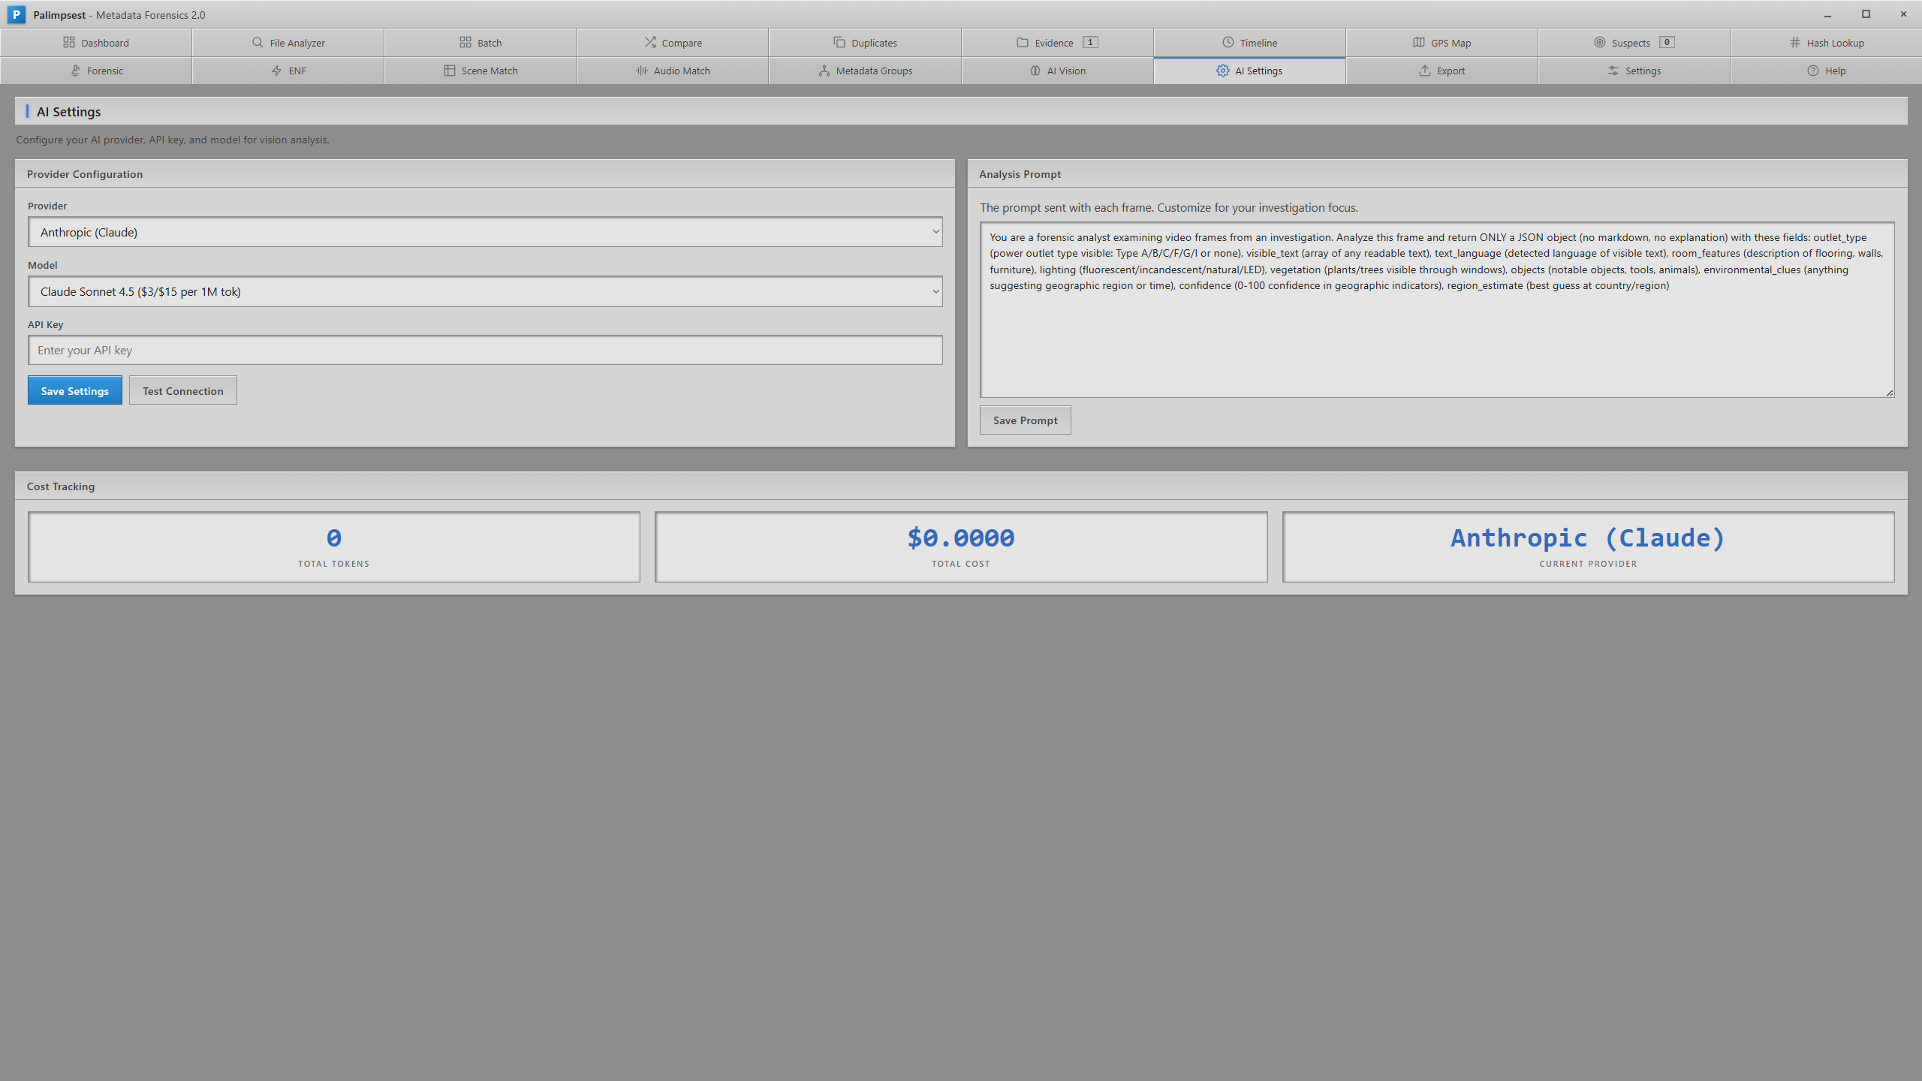Maximize the Palimpsest window

pyautogui.click(x=1866, y=14)
